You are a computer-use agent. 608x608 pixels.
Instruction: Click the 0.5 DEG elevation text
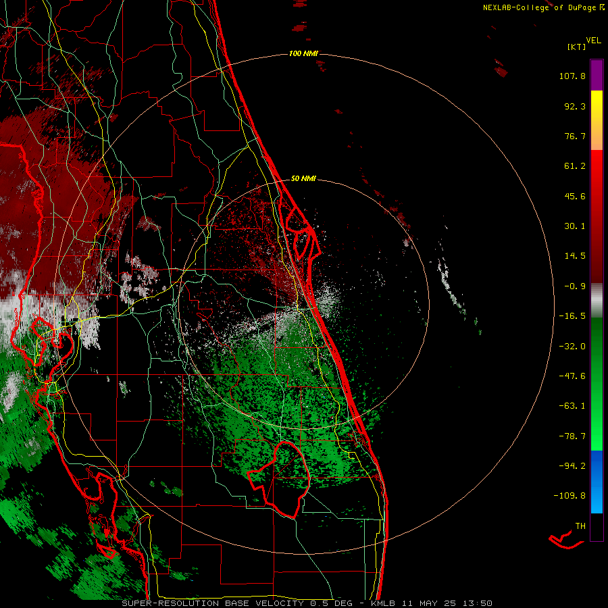pos(331,603)
